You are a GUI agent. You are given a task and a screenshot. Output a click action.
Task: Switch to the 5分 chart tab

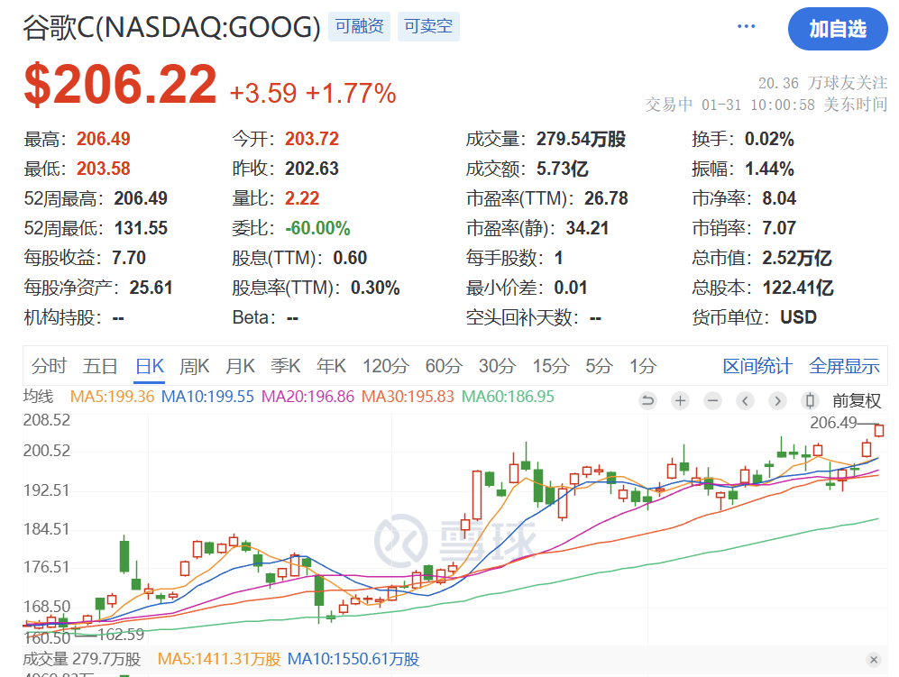pos(599,366)
